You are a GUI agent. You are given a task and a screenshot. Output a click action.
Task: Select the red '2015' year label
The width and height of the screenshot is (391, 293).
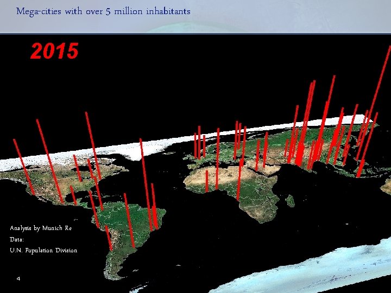coord(55,51)
